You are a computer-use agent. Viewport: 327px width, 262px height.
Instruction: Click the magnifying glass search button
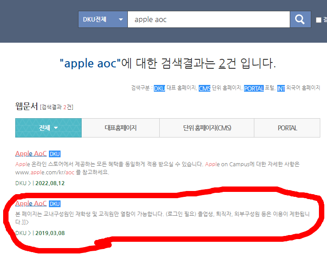tap(300, 19)
